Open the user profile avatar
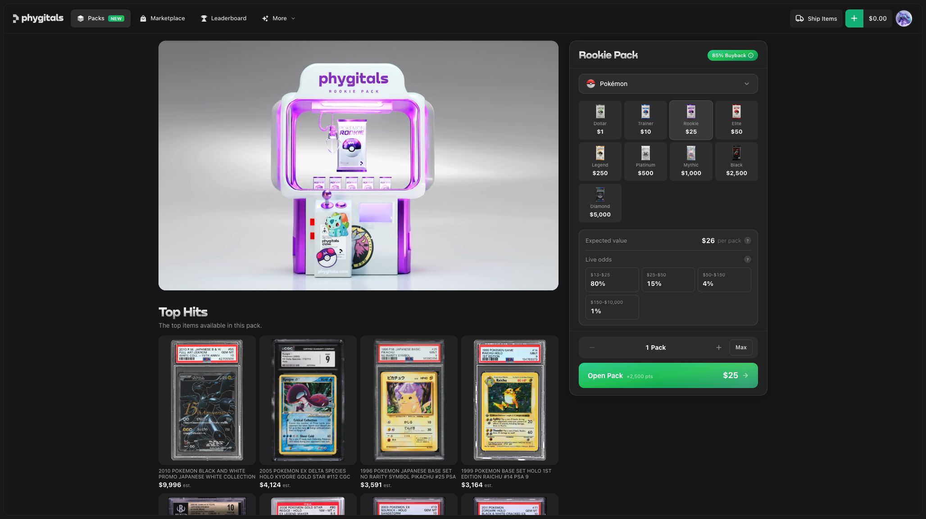 coord(903,18)
